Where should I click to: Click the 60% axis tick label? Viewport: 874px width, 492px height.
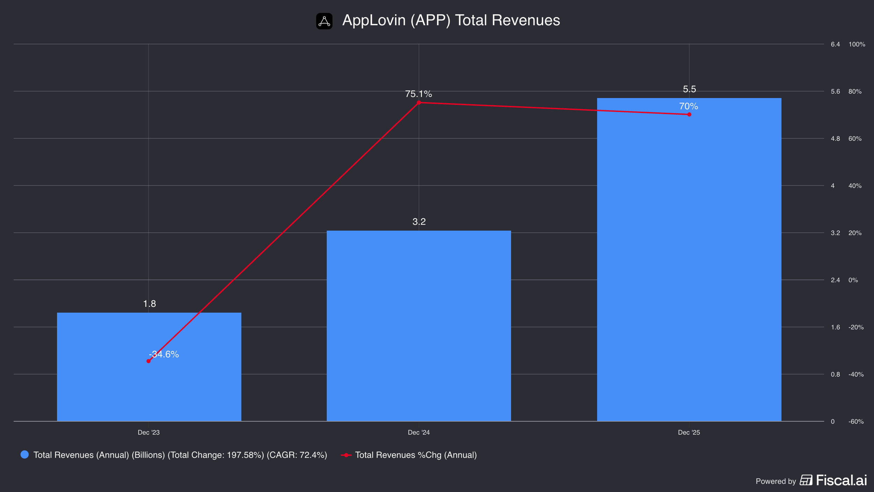pos(855,139)
